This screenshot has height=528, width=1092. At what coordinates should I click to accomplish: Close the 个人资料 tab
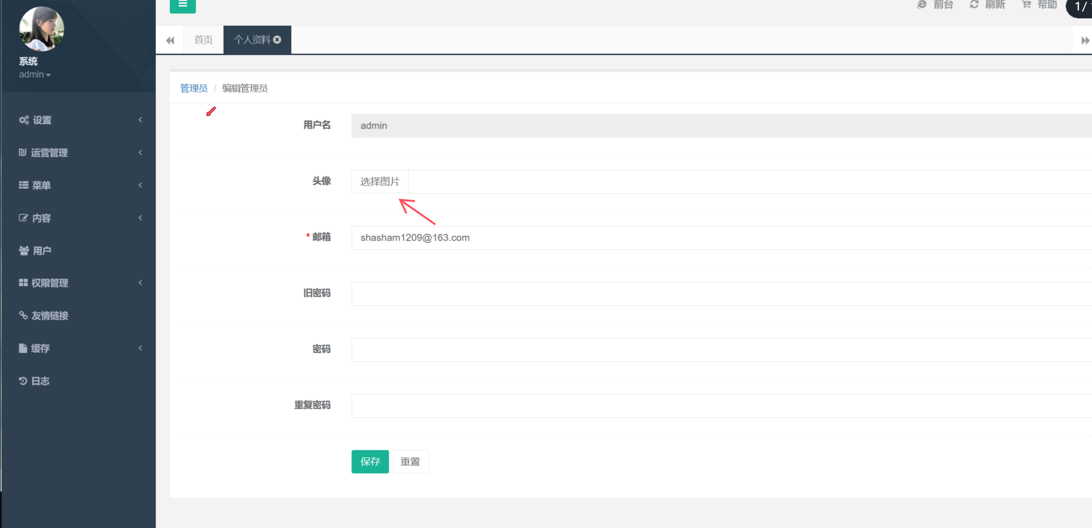(x=277, y=40)
